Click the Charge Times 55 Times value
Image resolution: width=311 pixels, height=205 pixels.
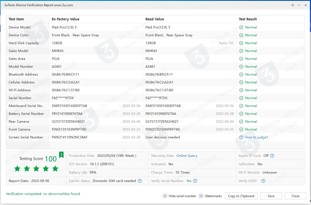point(183,173)
